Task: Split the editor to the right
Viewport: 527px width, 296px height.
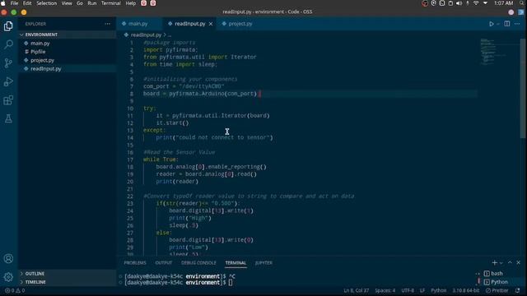Action: [x=507, y=24]
